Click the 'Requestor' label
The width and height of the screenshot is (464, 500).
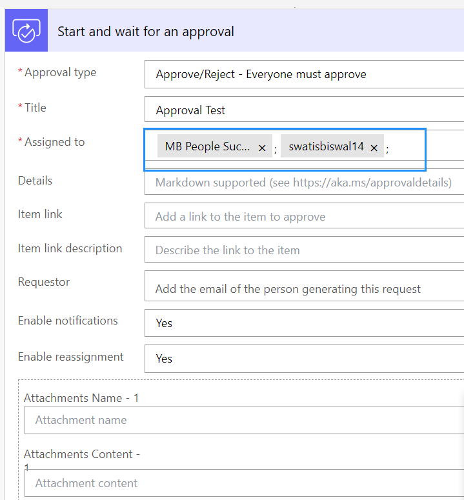click(44, 282)
